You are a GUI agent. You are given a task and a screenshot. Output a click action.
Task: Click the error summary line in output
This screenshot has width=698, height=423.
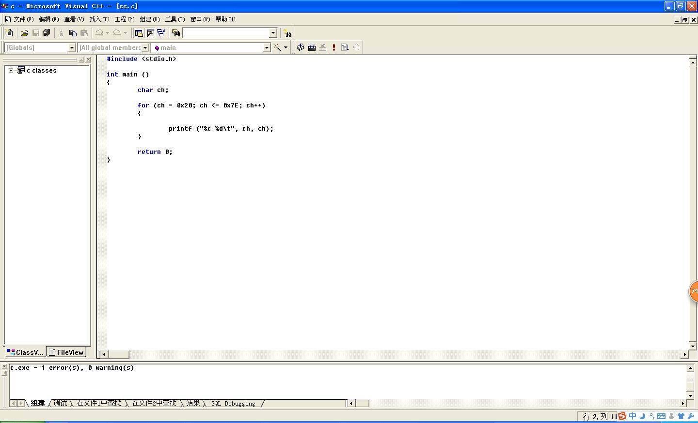coord(72,368)
